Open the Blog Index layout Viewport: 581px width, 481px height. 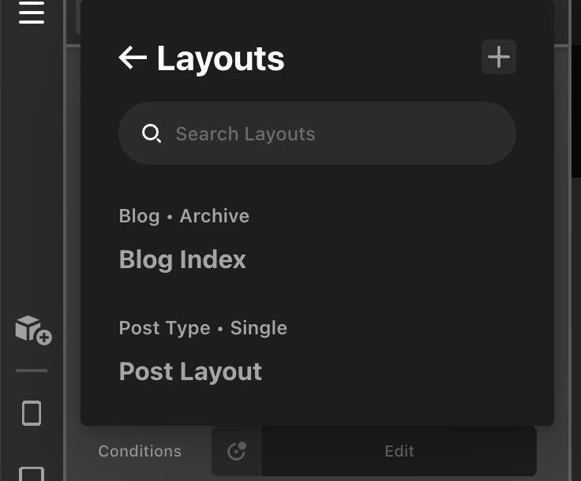click(182, 259)
